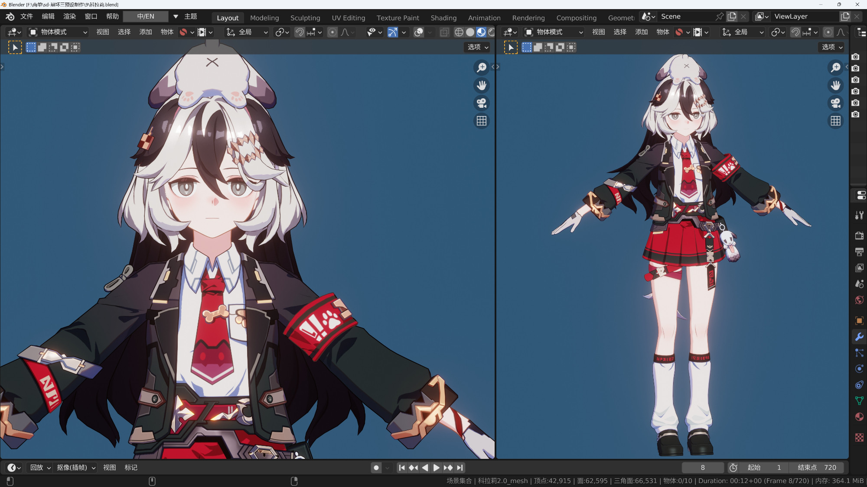
Task: Open the Material properties tab
Action: [x=859, y=417]
